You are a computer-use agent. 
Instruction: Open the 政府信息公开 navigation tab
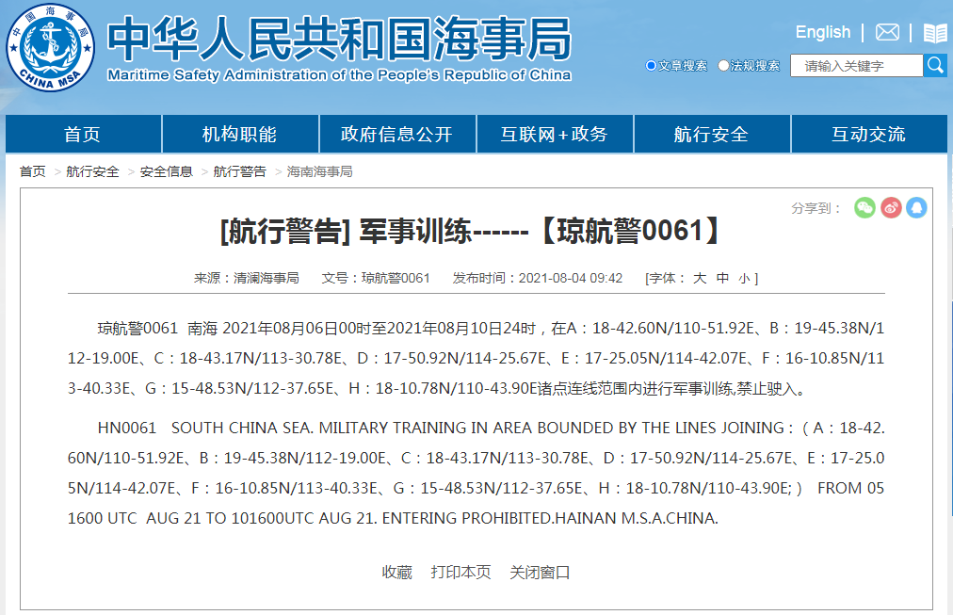[x=396, y=134]
